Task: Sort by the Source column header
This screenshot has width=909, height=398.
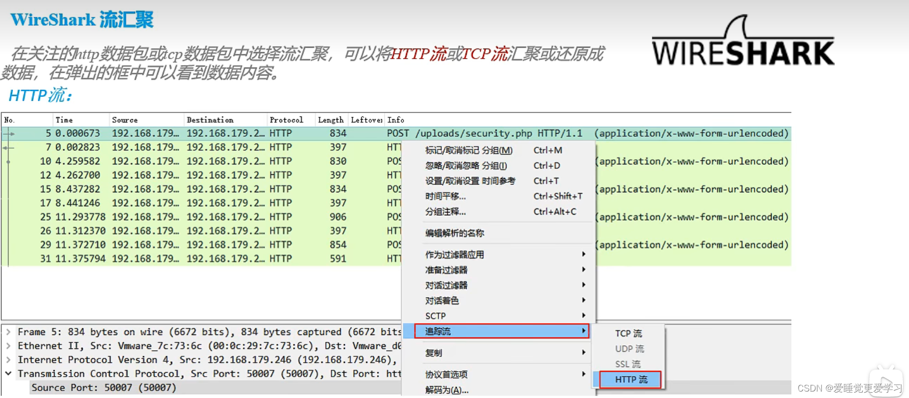Action: click(x=146, y=120)
